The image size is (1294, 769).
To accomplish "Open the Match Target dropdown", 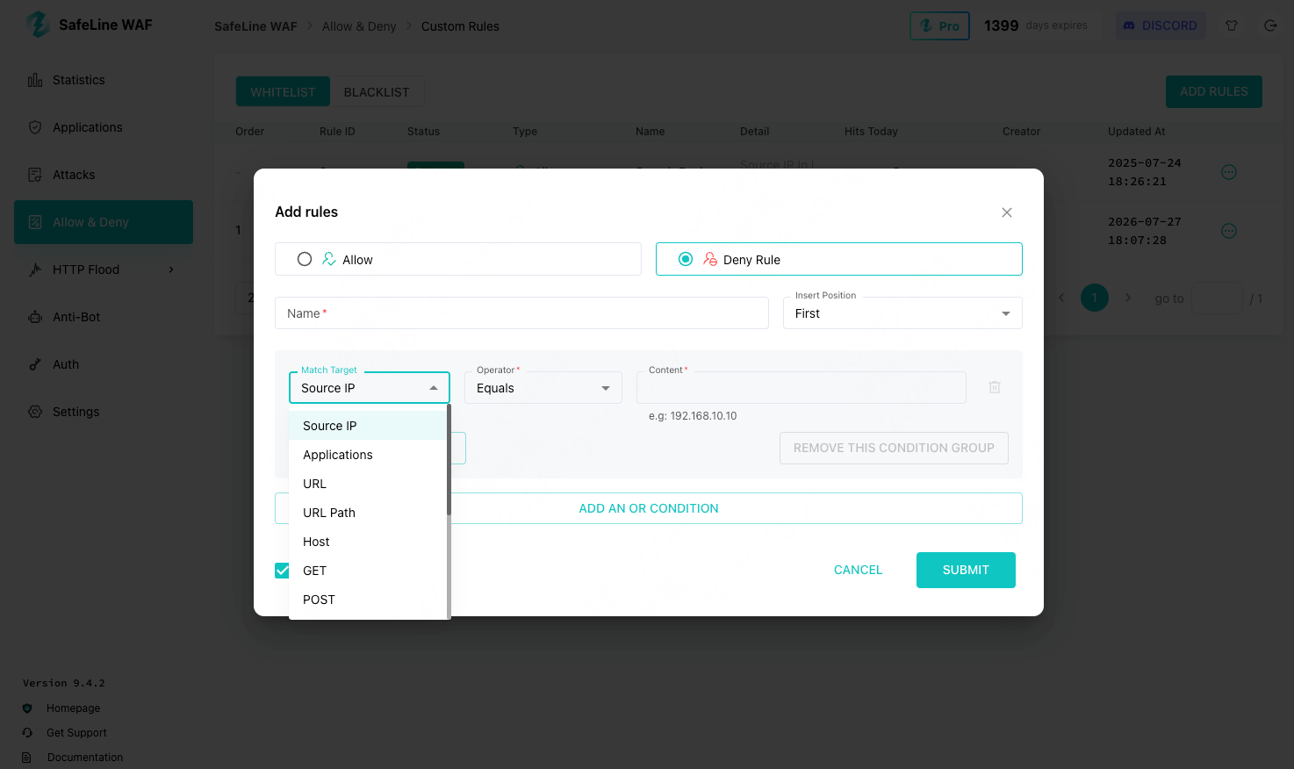I will click(370, 388).
